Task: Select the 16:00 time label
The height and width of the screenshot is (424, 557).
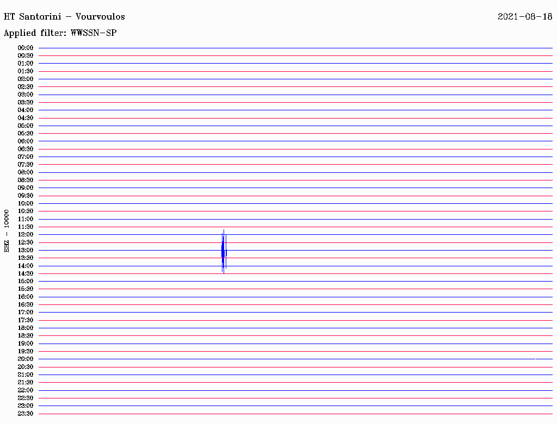Action: pyautogui.click(x=26, y=297)
